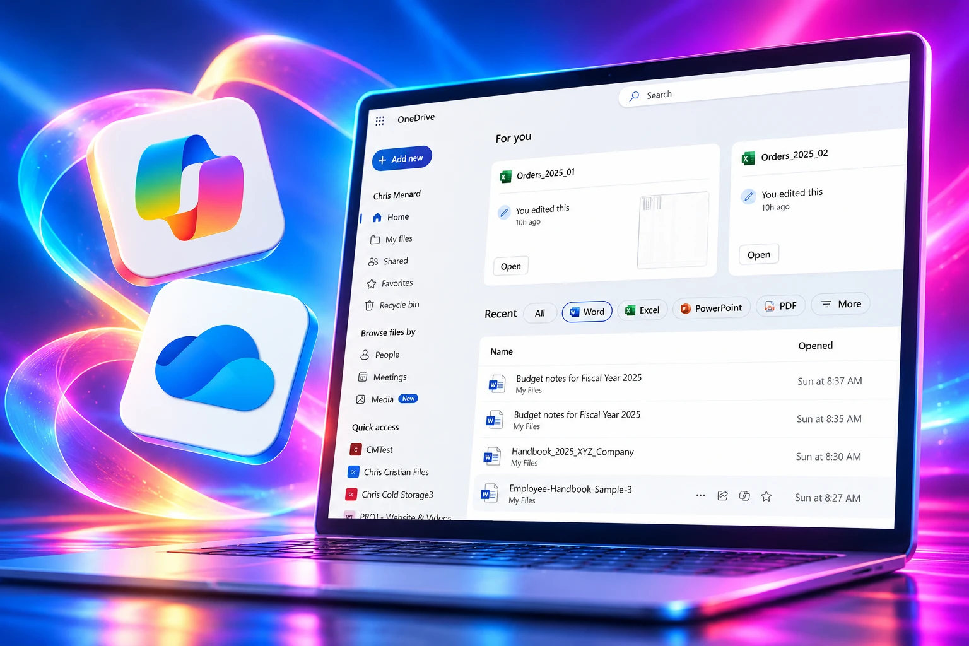This screenshot has height=646, width=969.
Task: Click the Home house icon in sidebar
Action: click(377, 218)
